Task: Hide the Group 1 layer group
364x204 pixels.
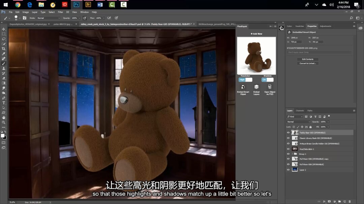Action: 288,154
